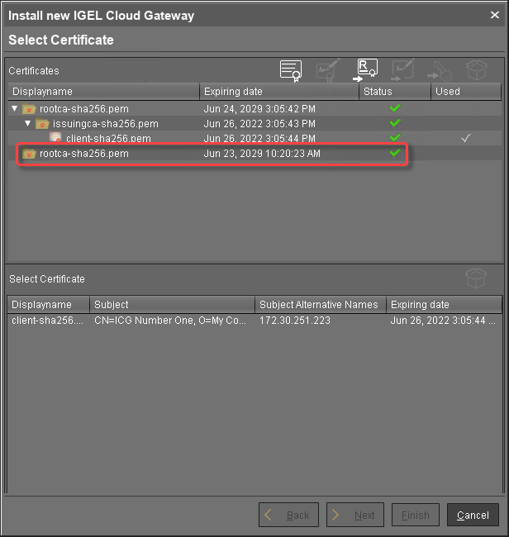
Task: Select the highlighted rootca-sha256.pem expiring 2029 10:20
Action: coord(84,154)
